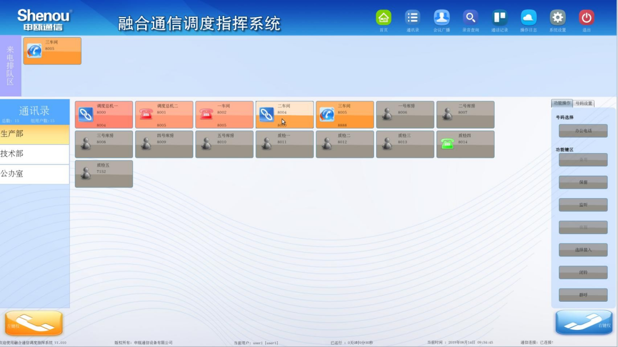Select 技术部 department in contacts list

(x=35, y=154)
